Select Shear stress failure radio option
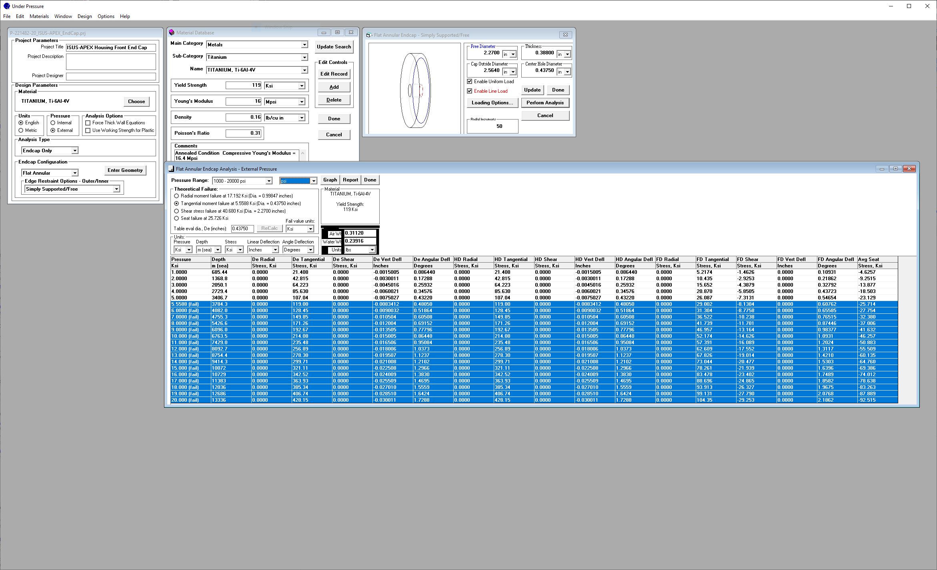 (176, 211)
